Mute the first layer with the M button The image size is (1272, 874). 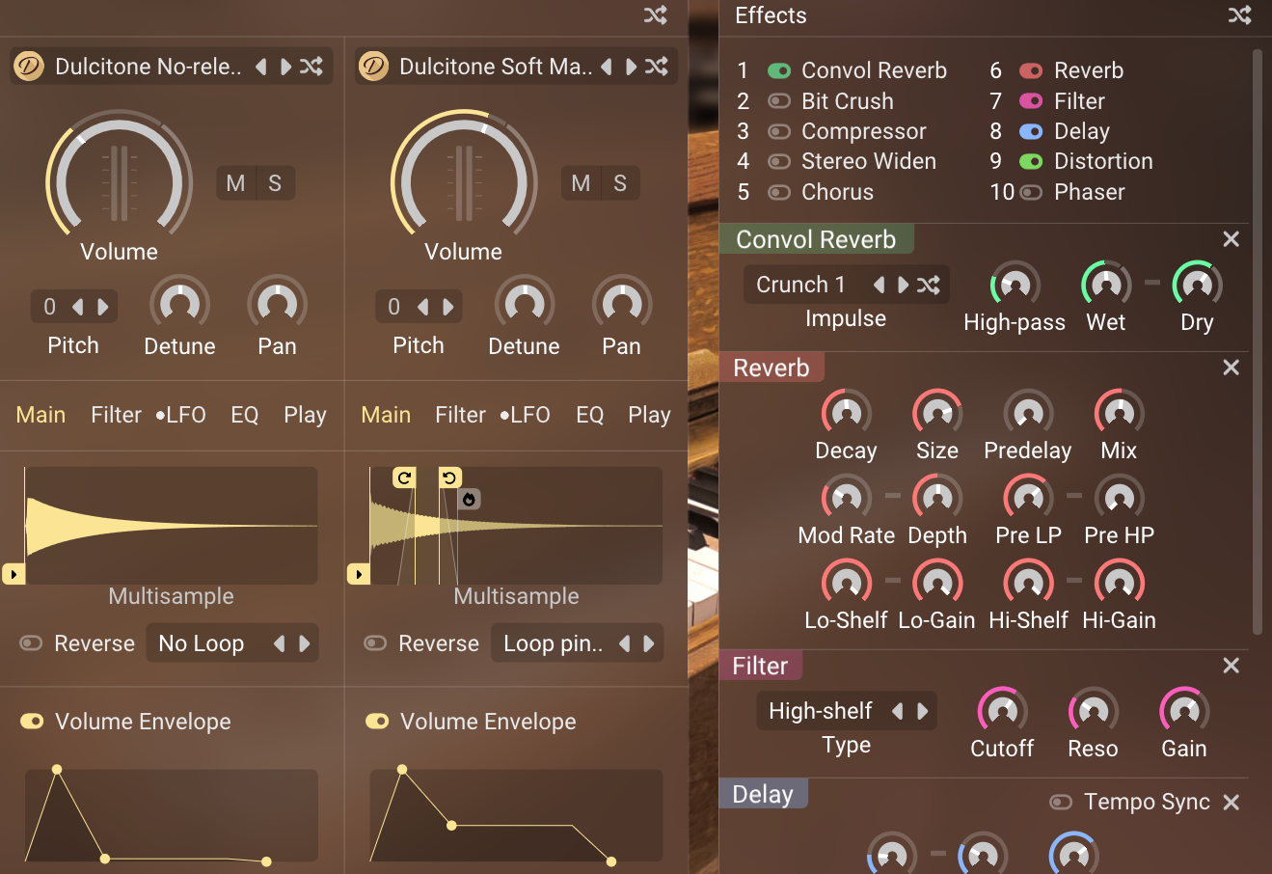234,182
